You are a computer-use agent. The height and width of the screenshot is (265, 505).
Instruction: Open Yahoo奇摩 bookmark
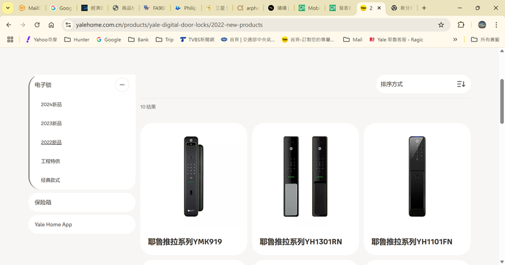click(x=41, y=39)
